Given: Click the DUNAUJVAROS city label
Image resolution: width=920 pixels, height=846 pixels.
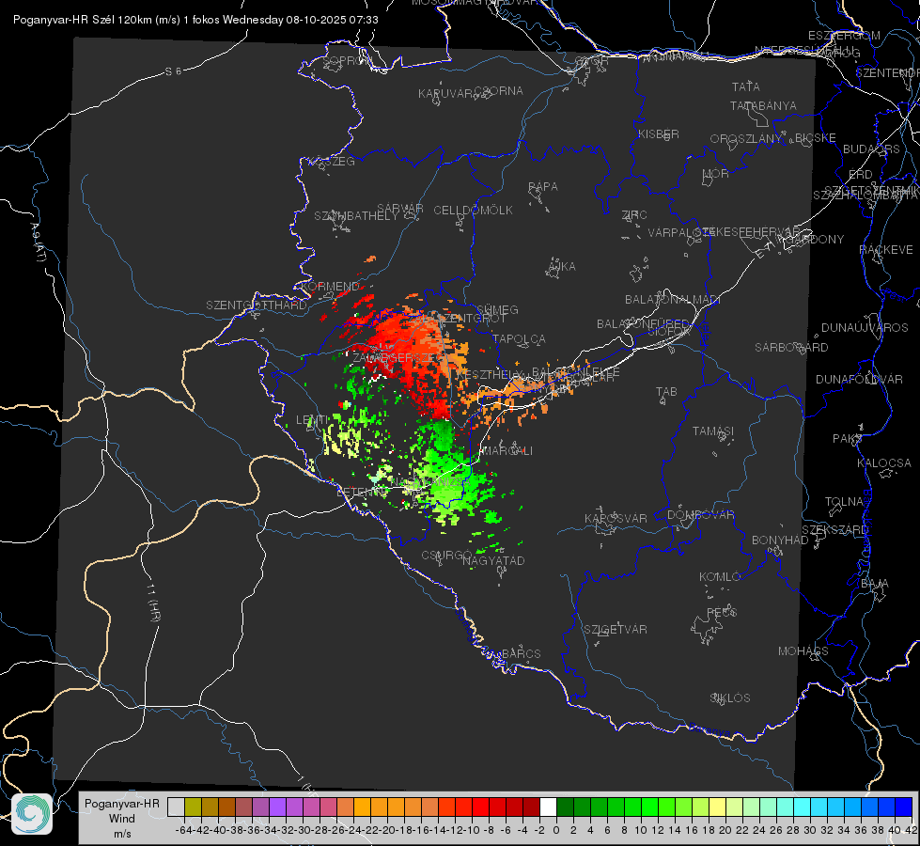Looking at the screenshot, I should pos(865,328).
